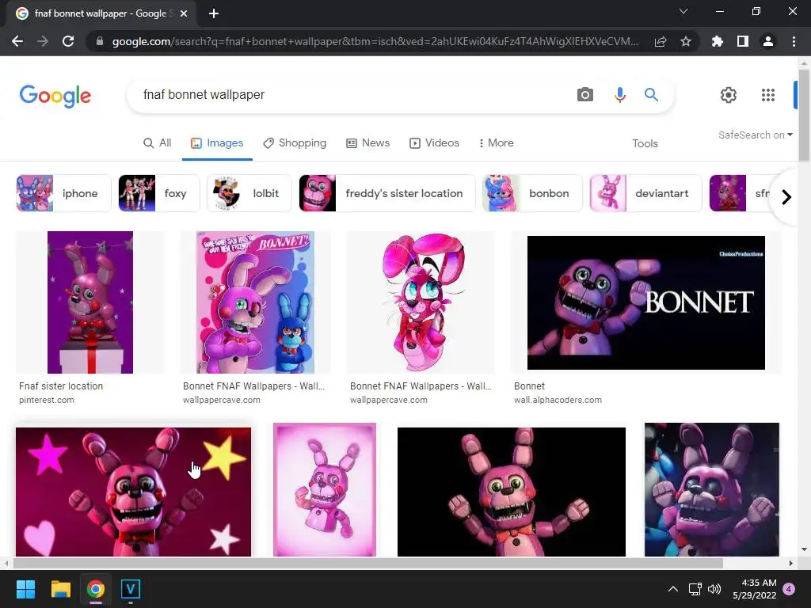Image resolution: width=811 pixels, height=608 pixels.
Task: Select the Images tab
Action: [217, 143]
